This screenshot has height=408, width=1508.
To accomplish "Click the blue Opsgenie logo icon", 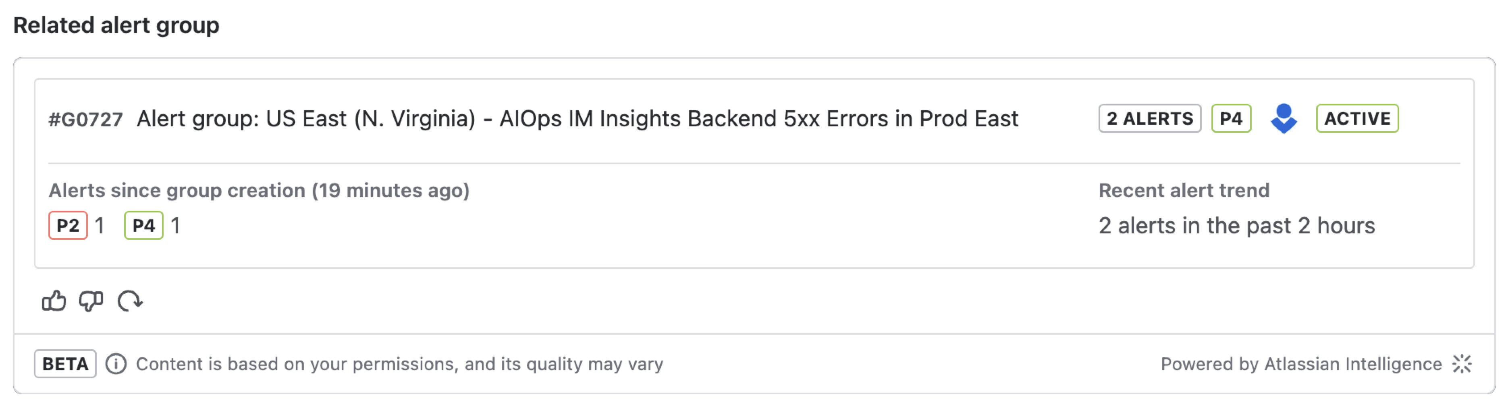I will coord(1284,119).
